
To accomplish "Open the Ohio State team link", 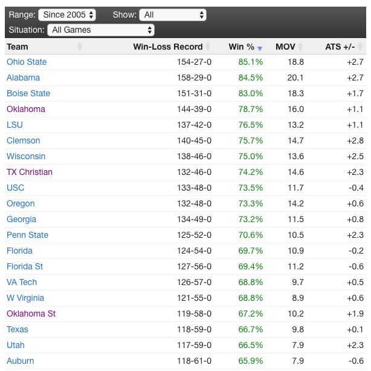I will coord(27,62).
